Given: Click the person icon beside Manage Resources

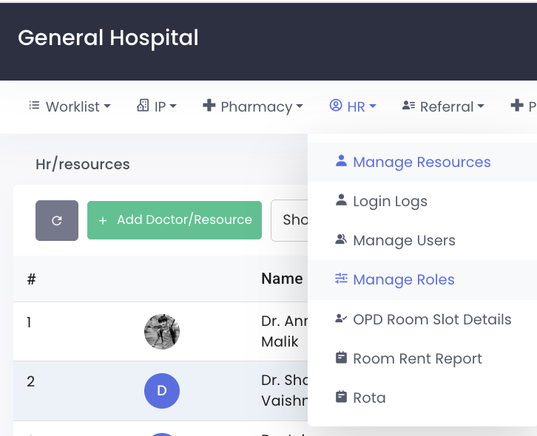Looking at the screenshot, I should [x=341, y=161].
